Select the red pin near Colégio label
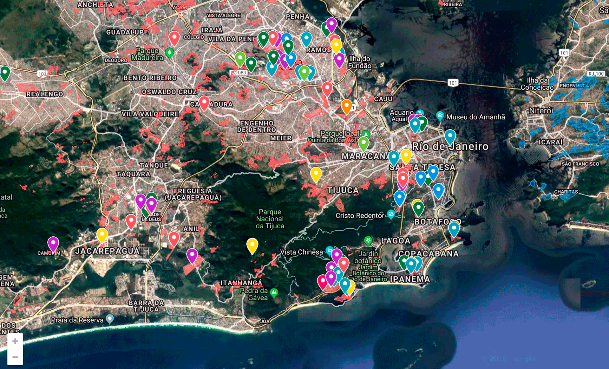 coord(174,38)
